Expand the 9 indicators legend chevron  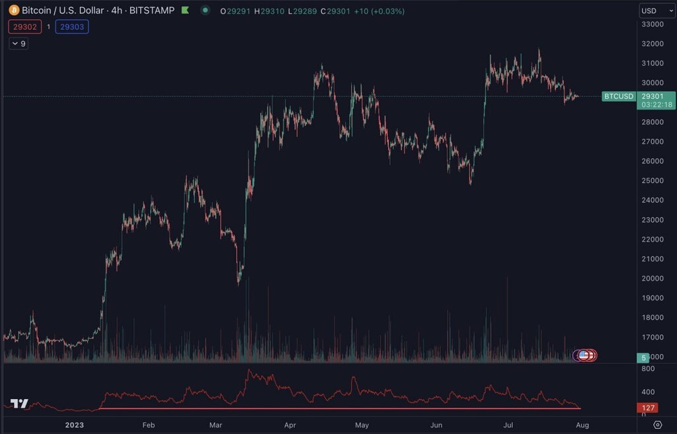click(x=19, y=44)
